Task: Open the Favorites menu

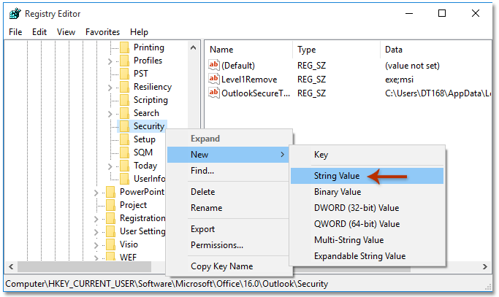Action: (102, 32)
